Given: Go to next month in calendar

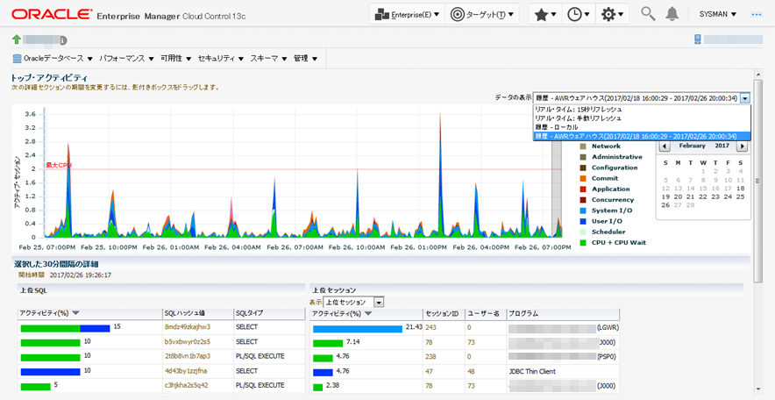Looking at the screenshot, I should [x=742, y=146].
